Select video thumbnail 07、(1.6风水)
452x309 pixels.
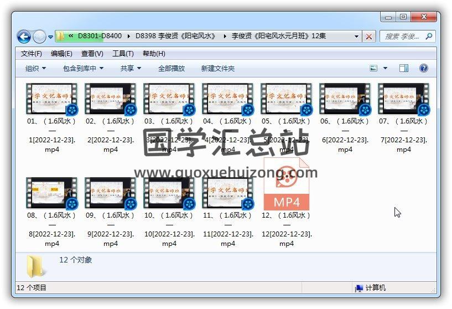coord(403,99)
